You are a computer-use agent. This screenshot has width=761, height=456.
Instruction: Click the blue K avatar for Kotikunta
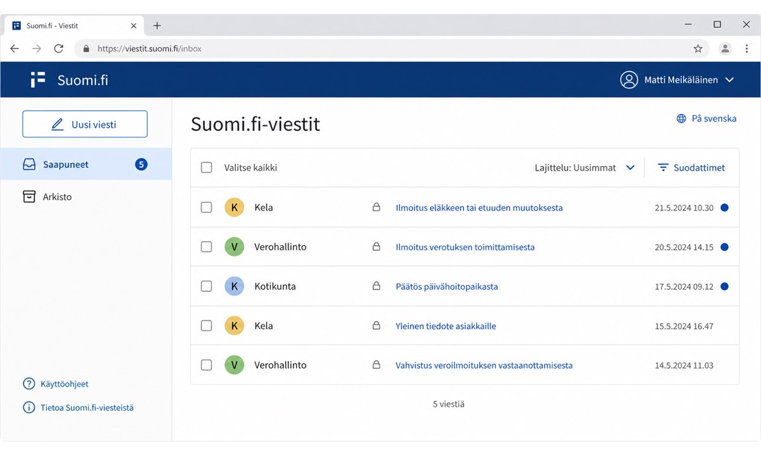click(234, 286)
